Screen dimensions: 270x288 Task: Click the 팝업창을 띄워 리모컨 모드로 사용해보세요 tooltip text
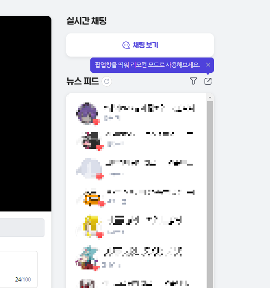point(147,65)
